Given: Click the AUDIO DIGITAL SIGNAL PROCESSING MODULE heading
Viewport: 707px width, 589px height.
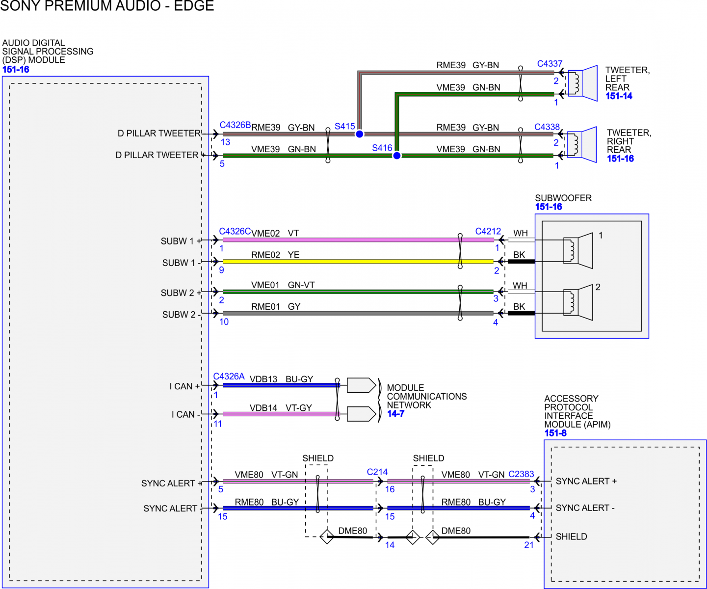Looking at the screenshot, I should pos(48,51).
